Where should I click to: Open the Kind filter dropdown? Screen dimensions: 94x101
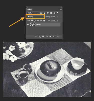pos(33,13)
